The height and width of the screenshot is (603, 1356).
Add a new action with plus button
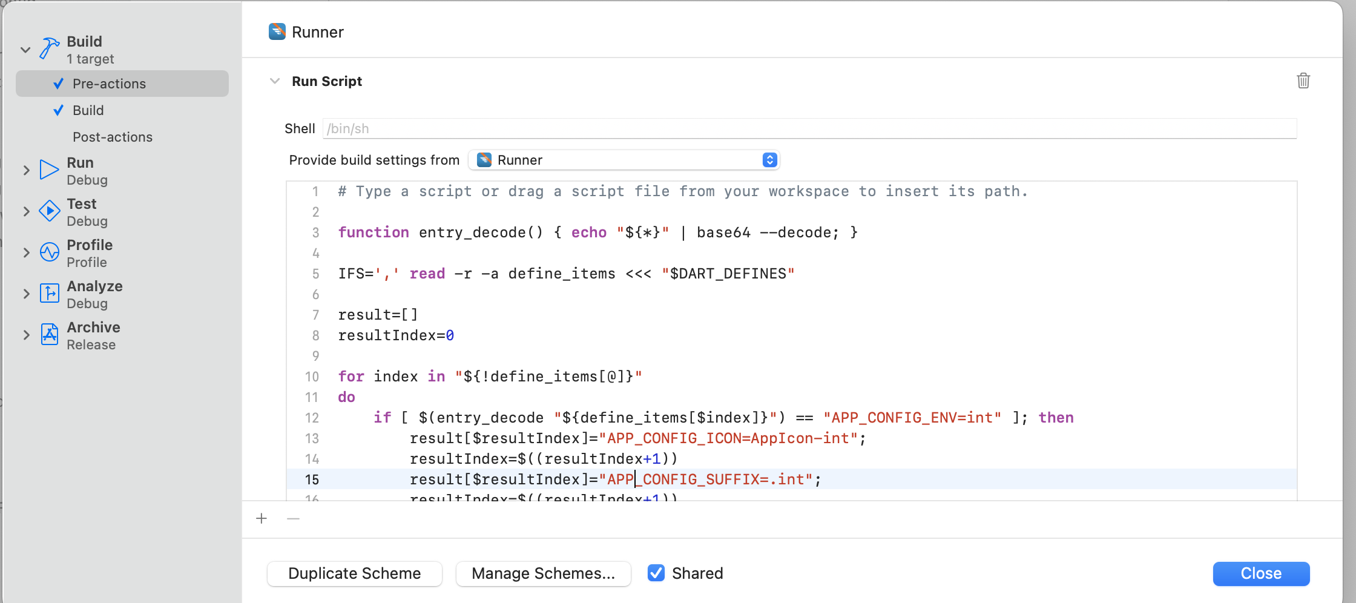(262, 519)
